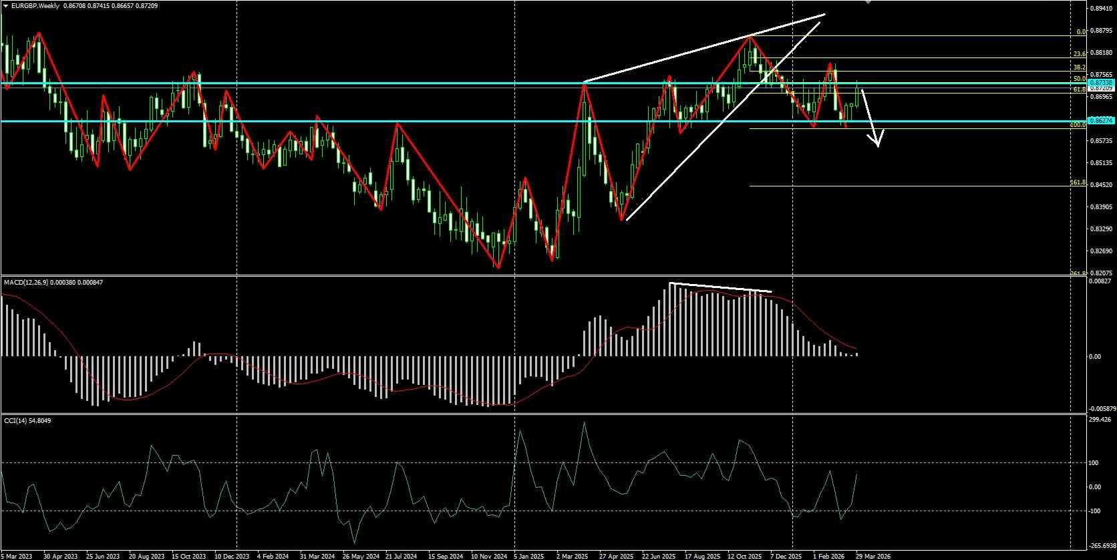This screenshot has width=1117, height=560.
Task: Click the Fibonacci 100.0 level label
Action: [1078, 125]
